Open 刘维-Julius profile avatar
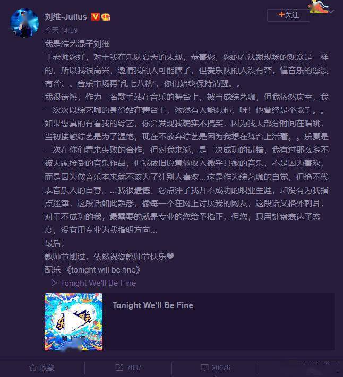 24,23
